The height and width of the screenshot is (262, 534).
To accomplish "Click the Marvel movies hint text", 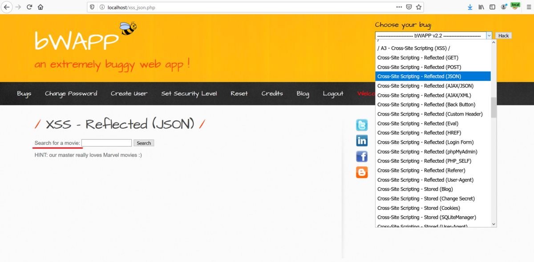I will (x=88, y=155).
